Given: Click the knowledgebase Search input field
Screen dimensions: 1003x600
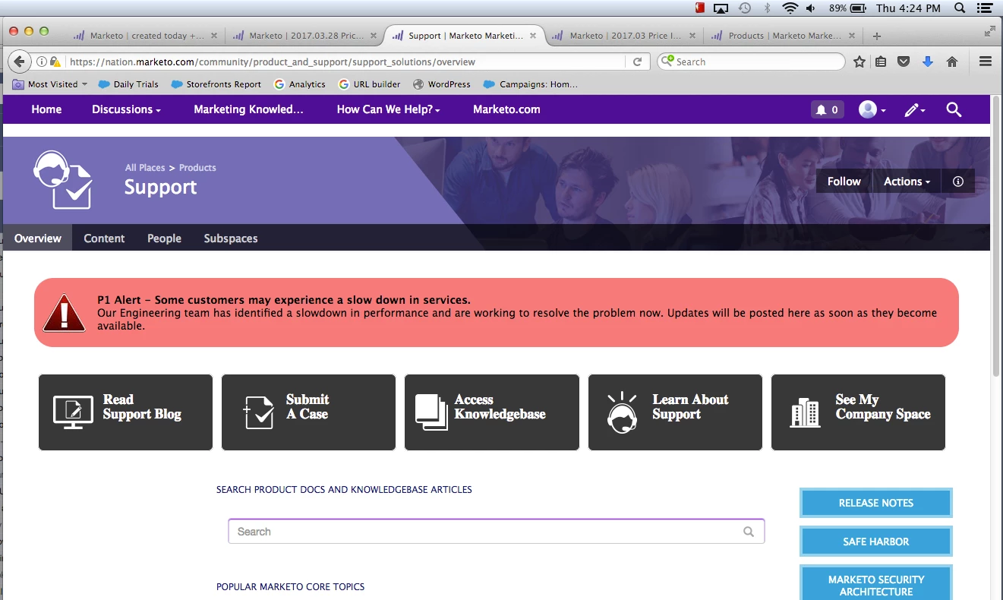Looking at the screenshot, I should point(497,532).
